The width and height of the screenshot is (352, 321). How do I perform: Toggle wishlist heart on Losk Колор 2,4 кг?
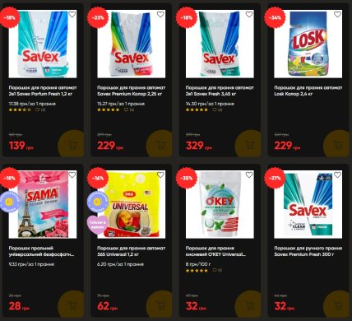pos(337,14)
